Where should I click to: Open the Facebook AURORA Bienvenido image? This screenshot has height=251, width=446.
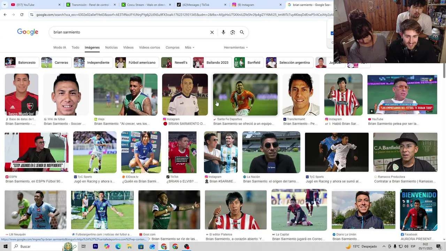pyautogui.click(x=418, y=210)
